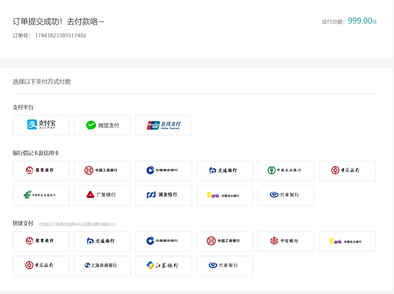394x294 pixels.
Task: Choose Industrial Bank under quick pay
Action: [x=225, y=266]
